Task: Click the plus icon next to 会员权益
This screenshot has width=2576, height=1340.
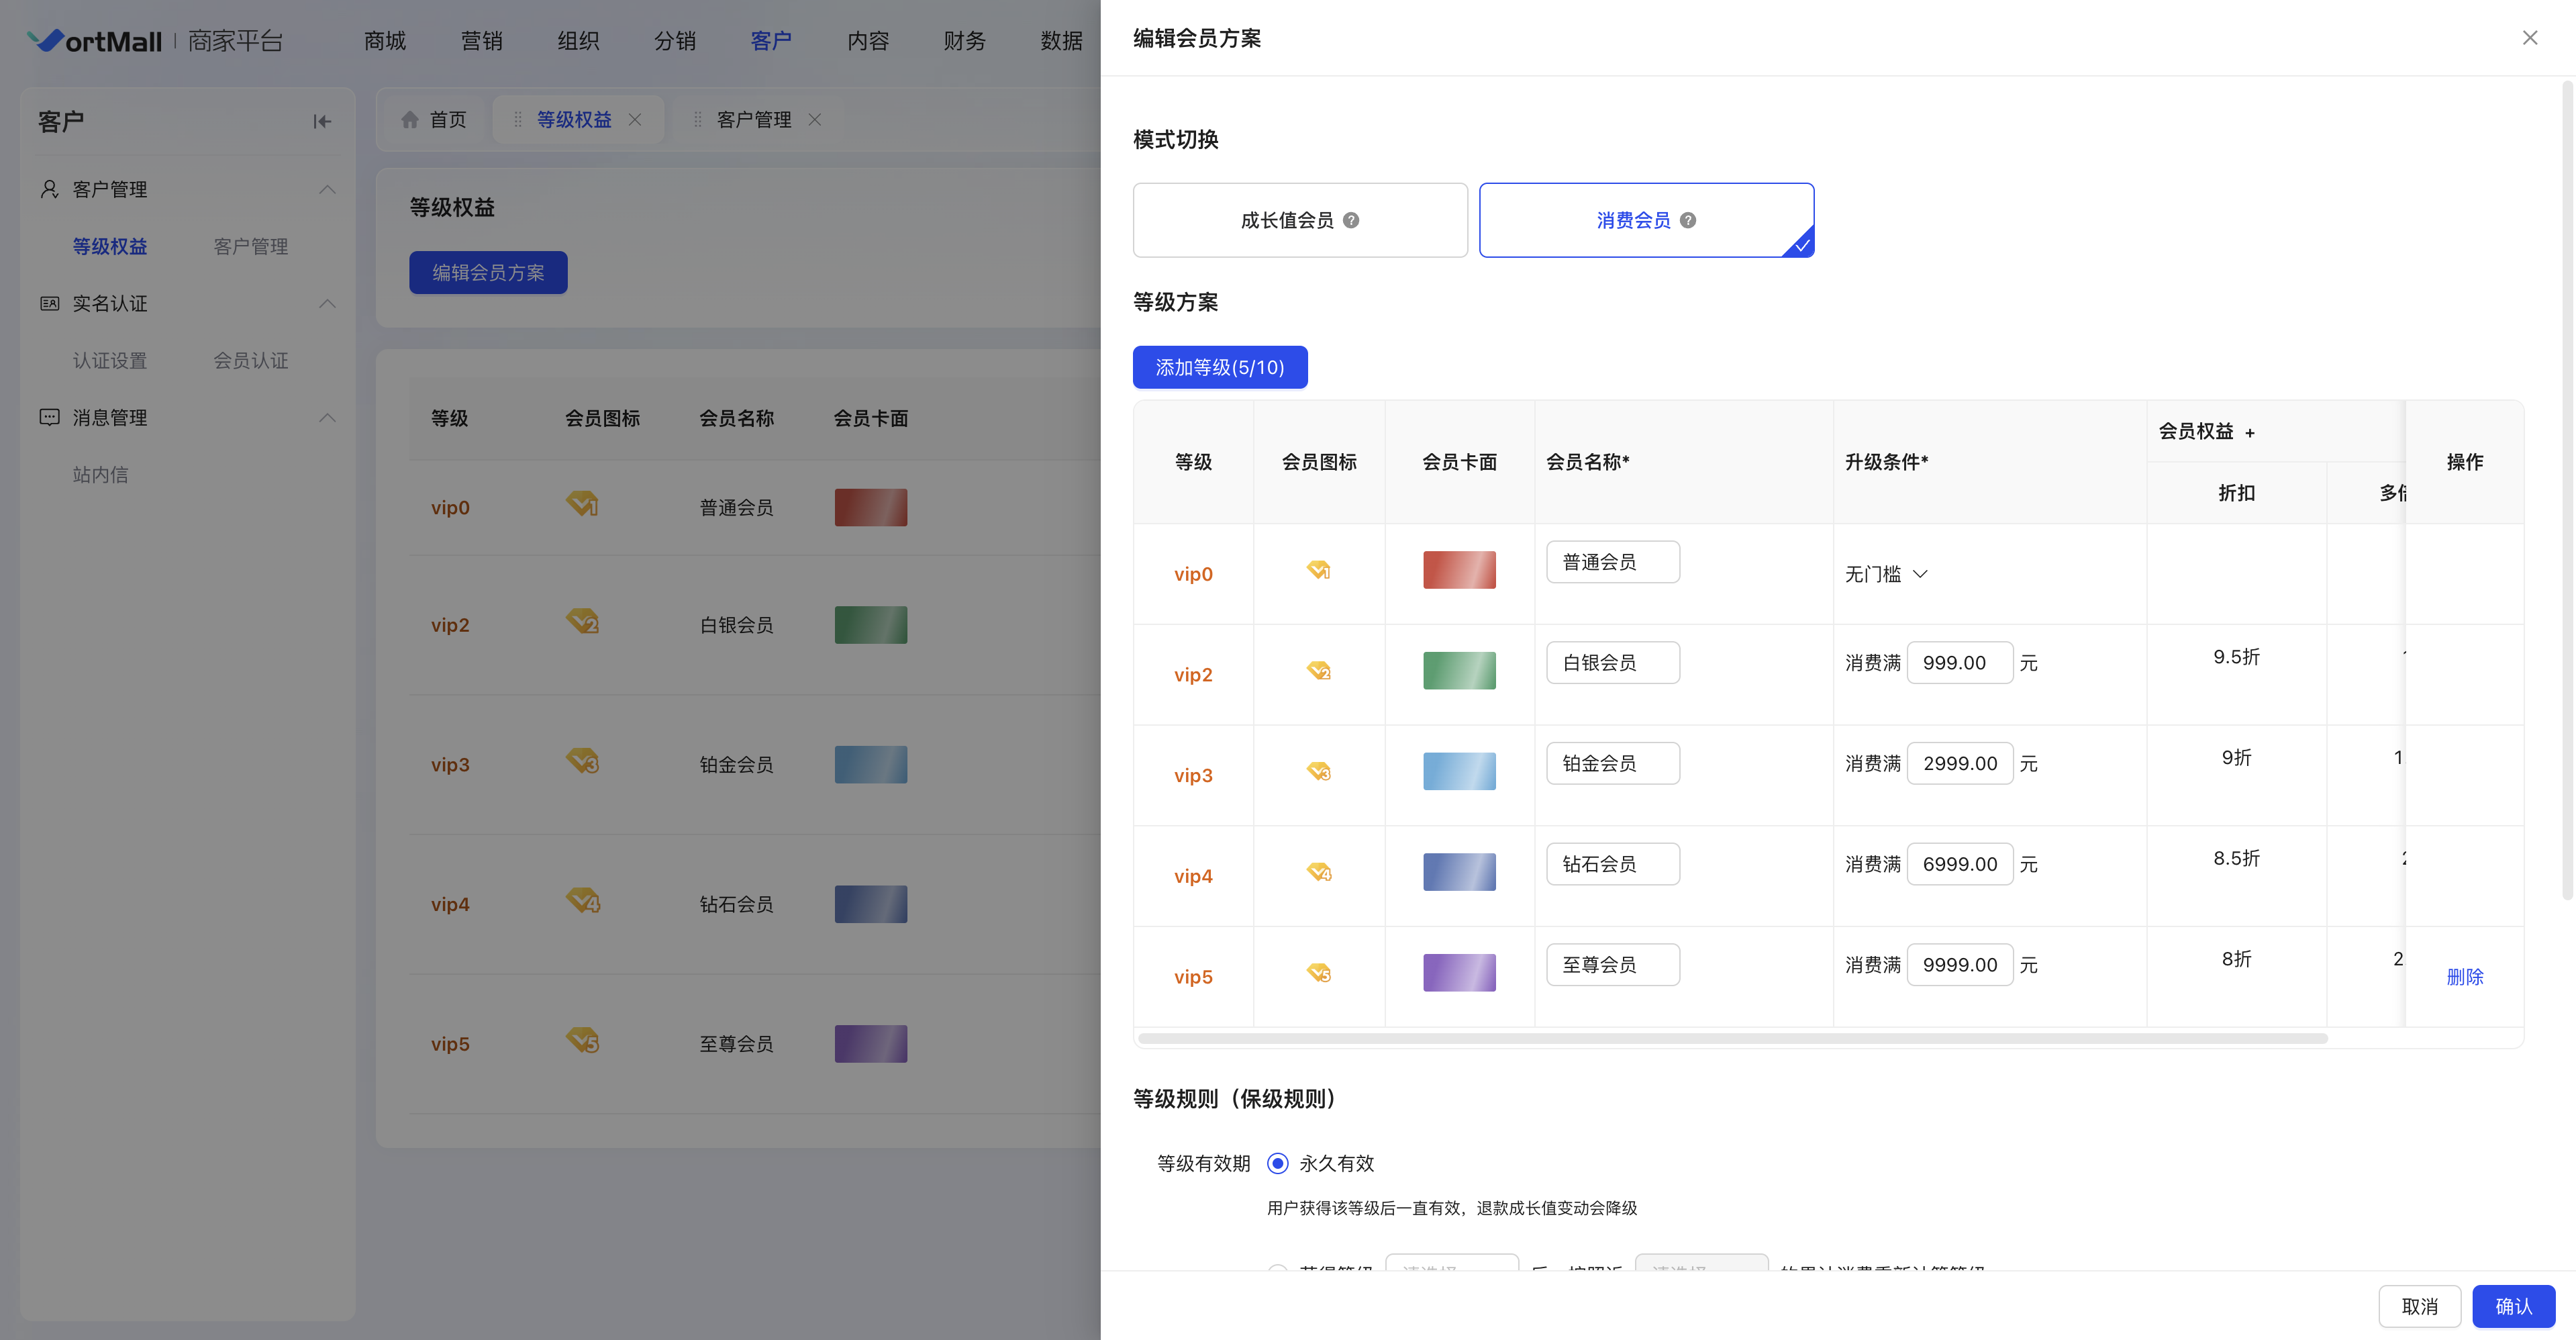Action: coord(2250,433)
